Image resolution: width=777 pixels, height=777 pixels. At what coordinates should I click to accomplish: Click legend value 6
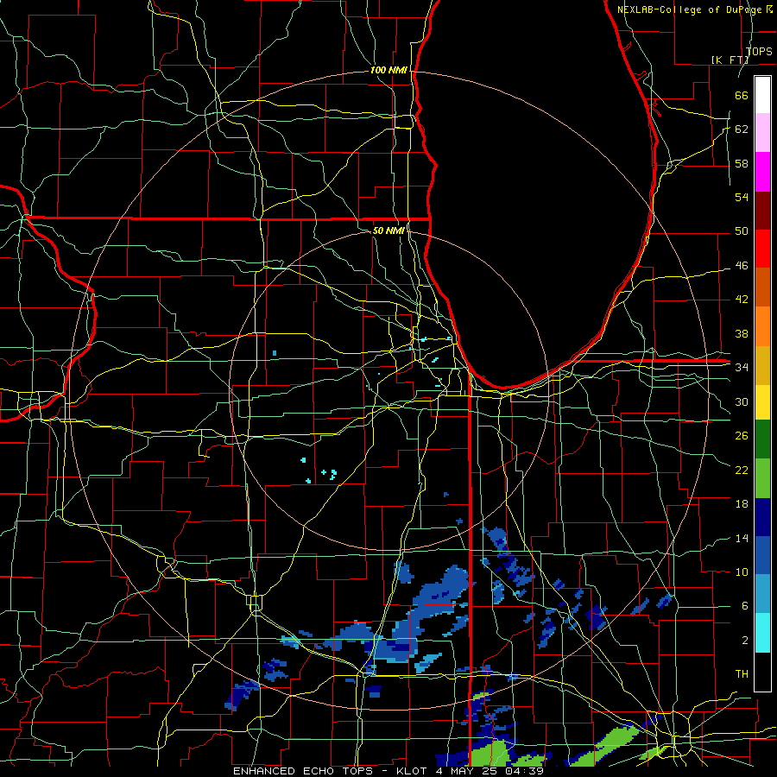click(745, 605)
